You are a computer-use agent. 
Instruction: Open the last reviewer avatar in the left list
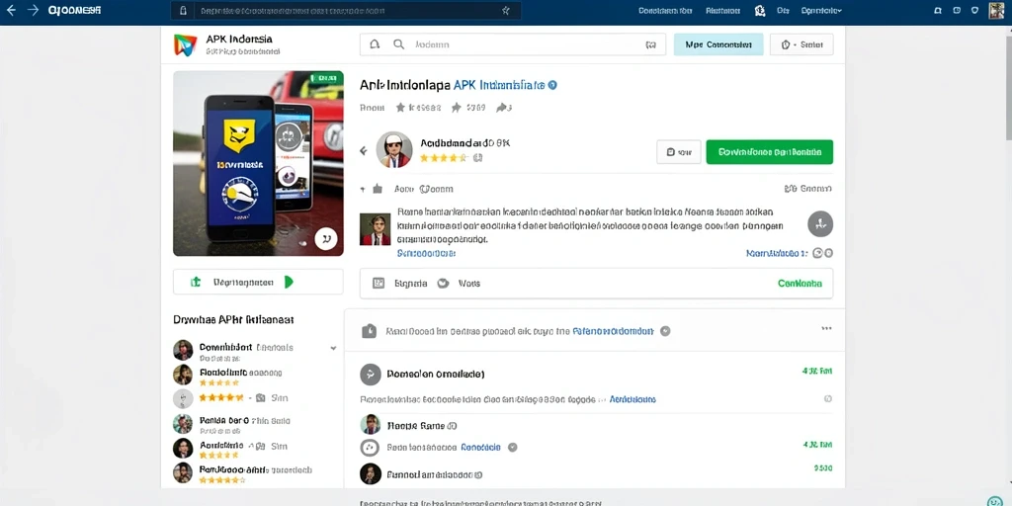pos(183,472)
